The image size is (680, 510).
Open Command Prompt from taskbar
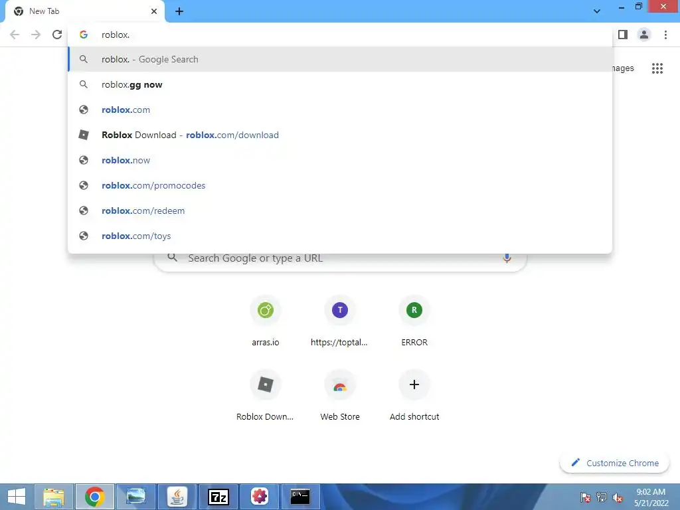300,497
